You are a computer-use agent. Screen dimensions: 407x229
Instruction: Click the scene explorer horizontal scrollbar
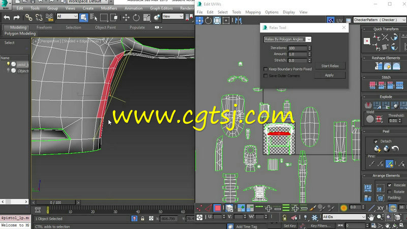pyautogui.click(x=15, y=202)
